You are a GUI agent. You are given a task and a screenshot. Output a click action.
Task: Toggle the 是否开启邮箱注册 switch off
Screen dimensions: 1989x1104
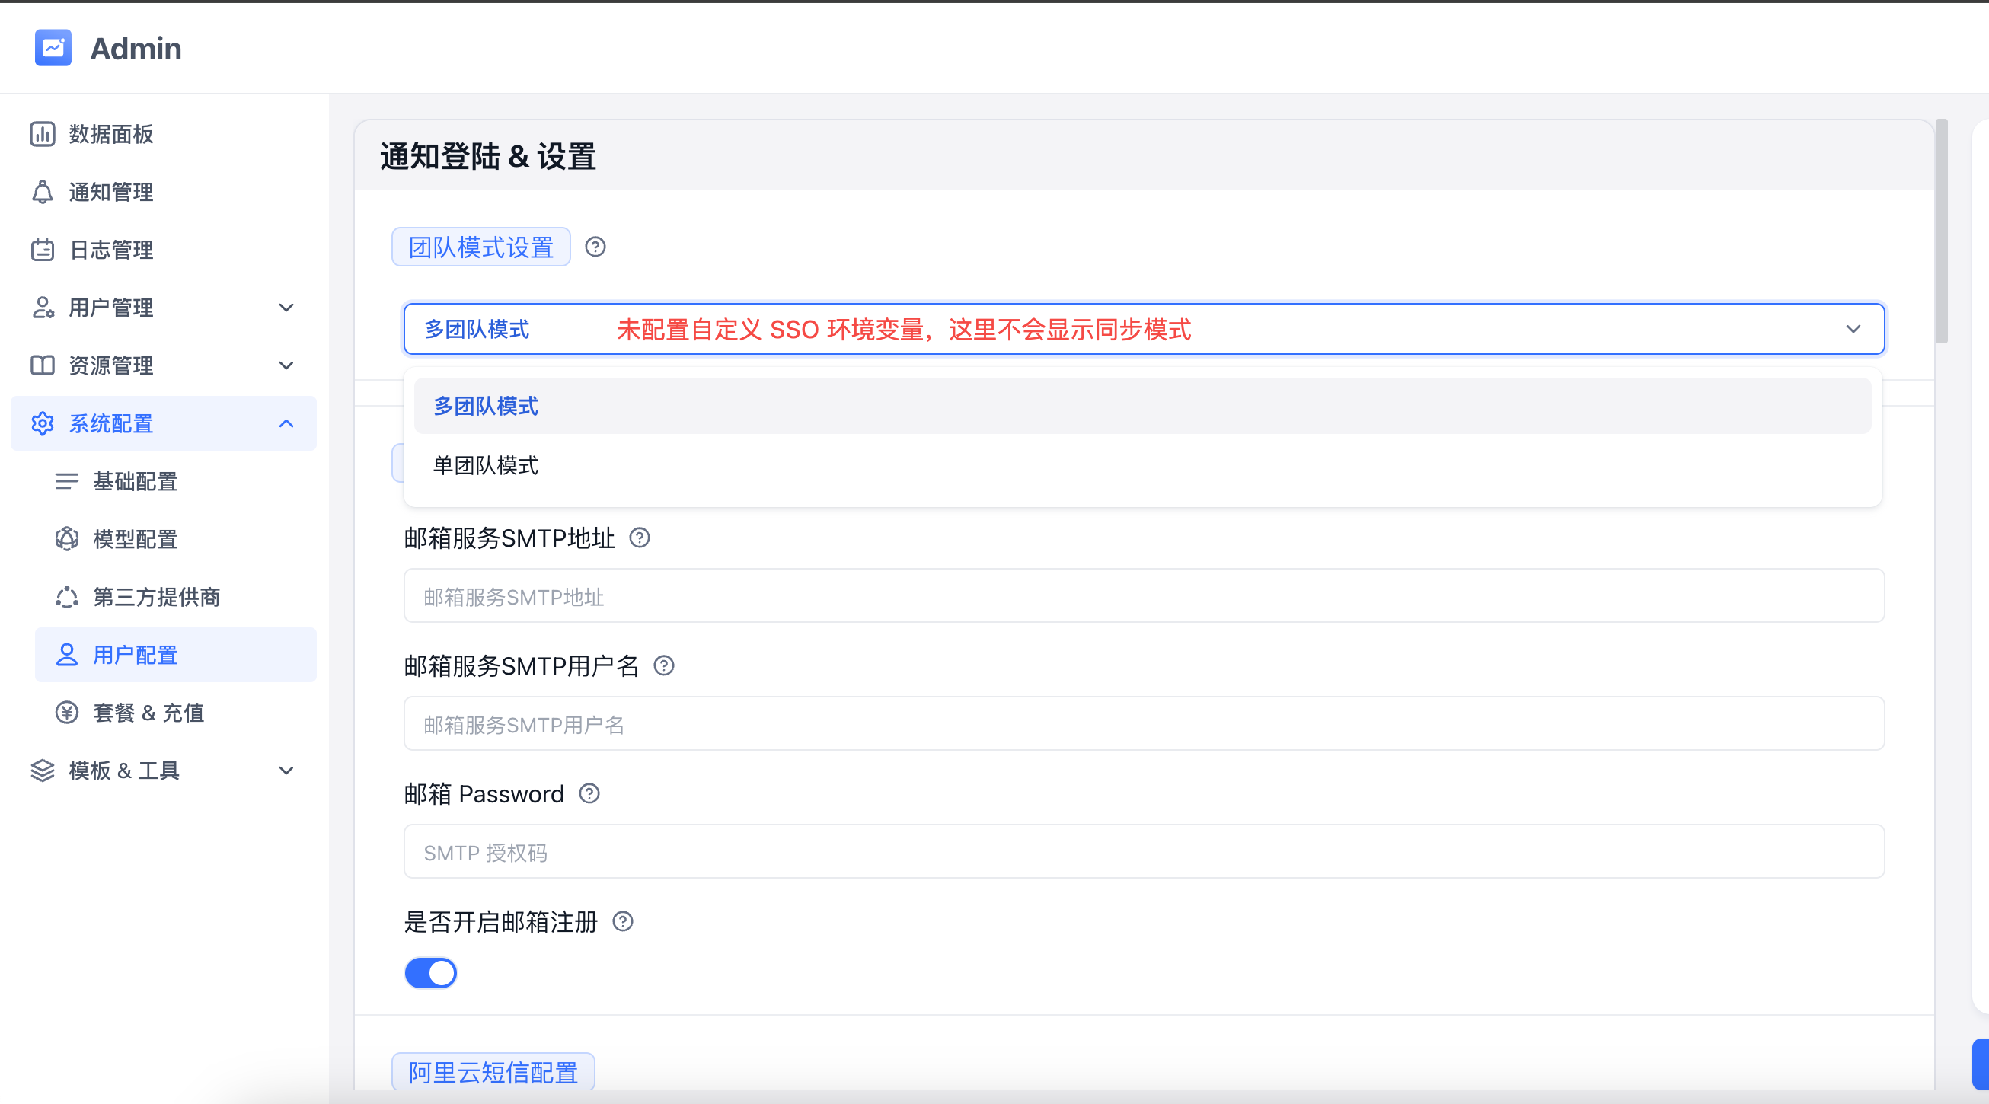click(x=431, y=973)
